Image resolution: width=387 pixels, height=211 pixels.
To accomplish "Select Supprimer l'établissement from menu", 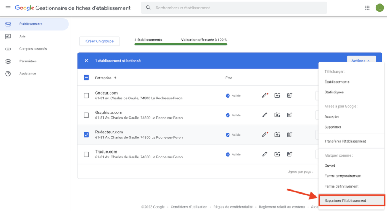I will pos(345,200).
